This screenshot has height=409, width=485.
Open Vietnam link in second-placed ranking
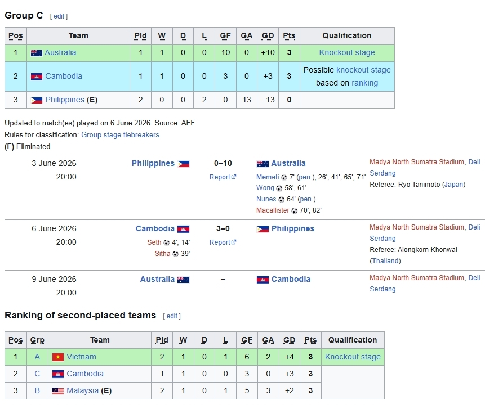pyautogui.click(x=81, y=357)
